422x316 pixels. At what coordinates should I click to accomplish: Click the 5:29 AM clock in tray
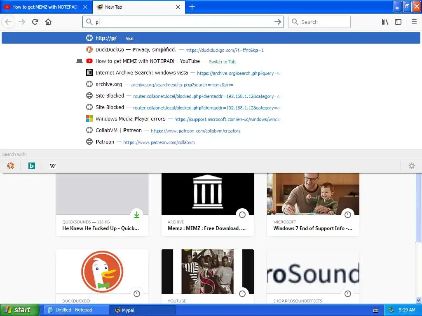pyautogui.click(x=407, y=310)
